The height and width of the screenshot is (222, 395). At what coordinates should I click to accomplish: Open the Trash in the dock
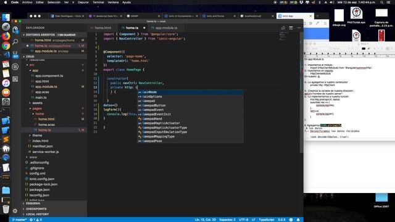pyautogui.click(x=6, y=208)
